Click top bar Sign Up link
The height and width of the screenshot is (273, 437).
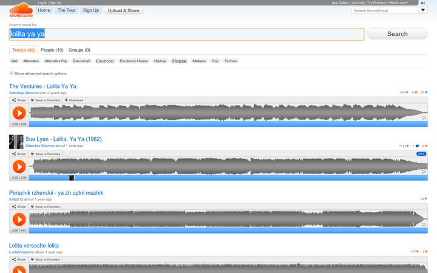tap(55, 3)
